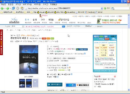Click the green forward arrow button
The image size is (130, 94).
(8, 8)
